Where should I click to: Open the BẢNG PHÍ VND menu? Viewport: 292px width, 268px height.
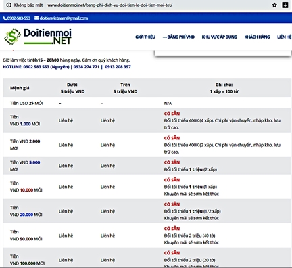(178, 37)
